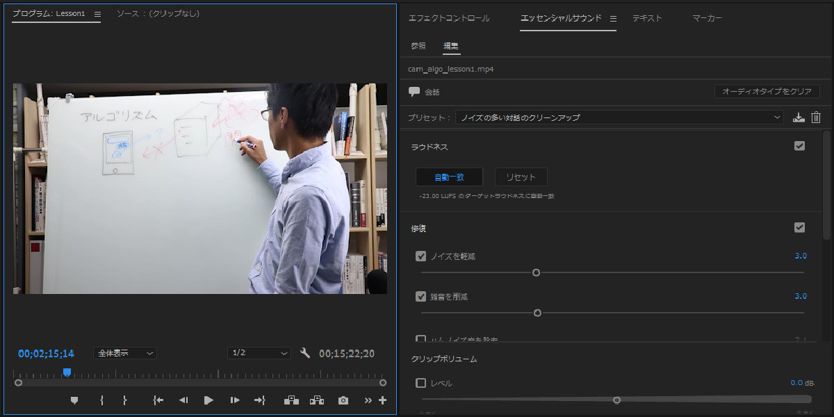Click the blue playhead on time ruler
The image size is (834, 417).
tap(67, 373)
